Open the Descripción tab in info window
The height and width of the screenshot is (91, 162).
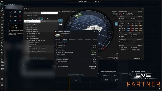[58, 40]
